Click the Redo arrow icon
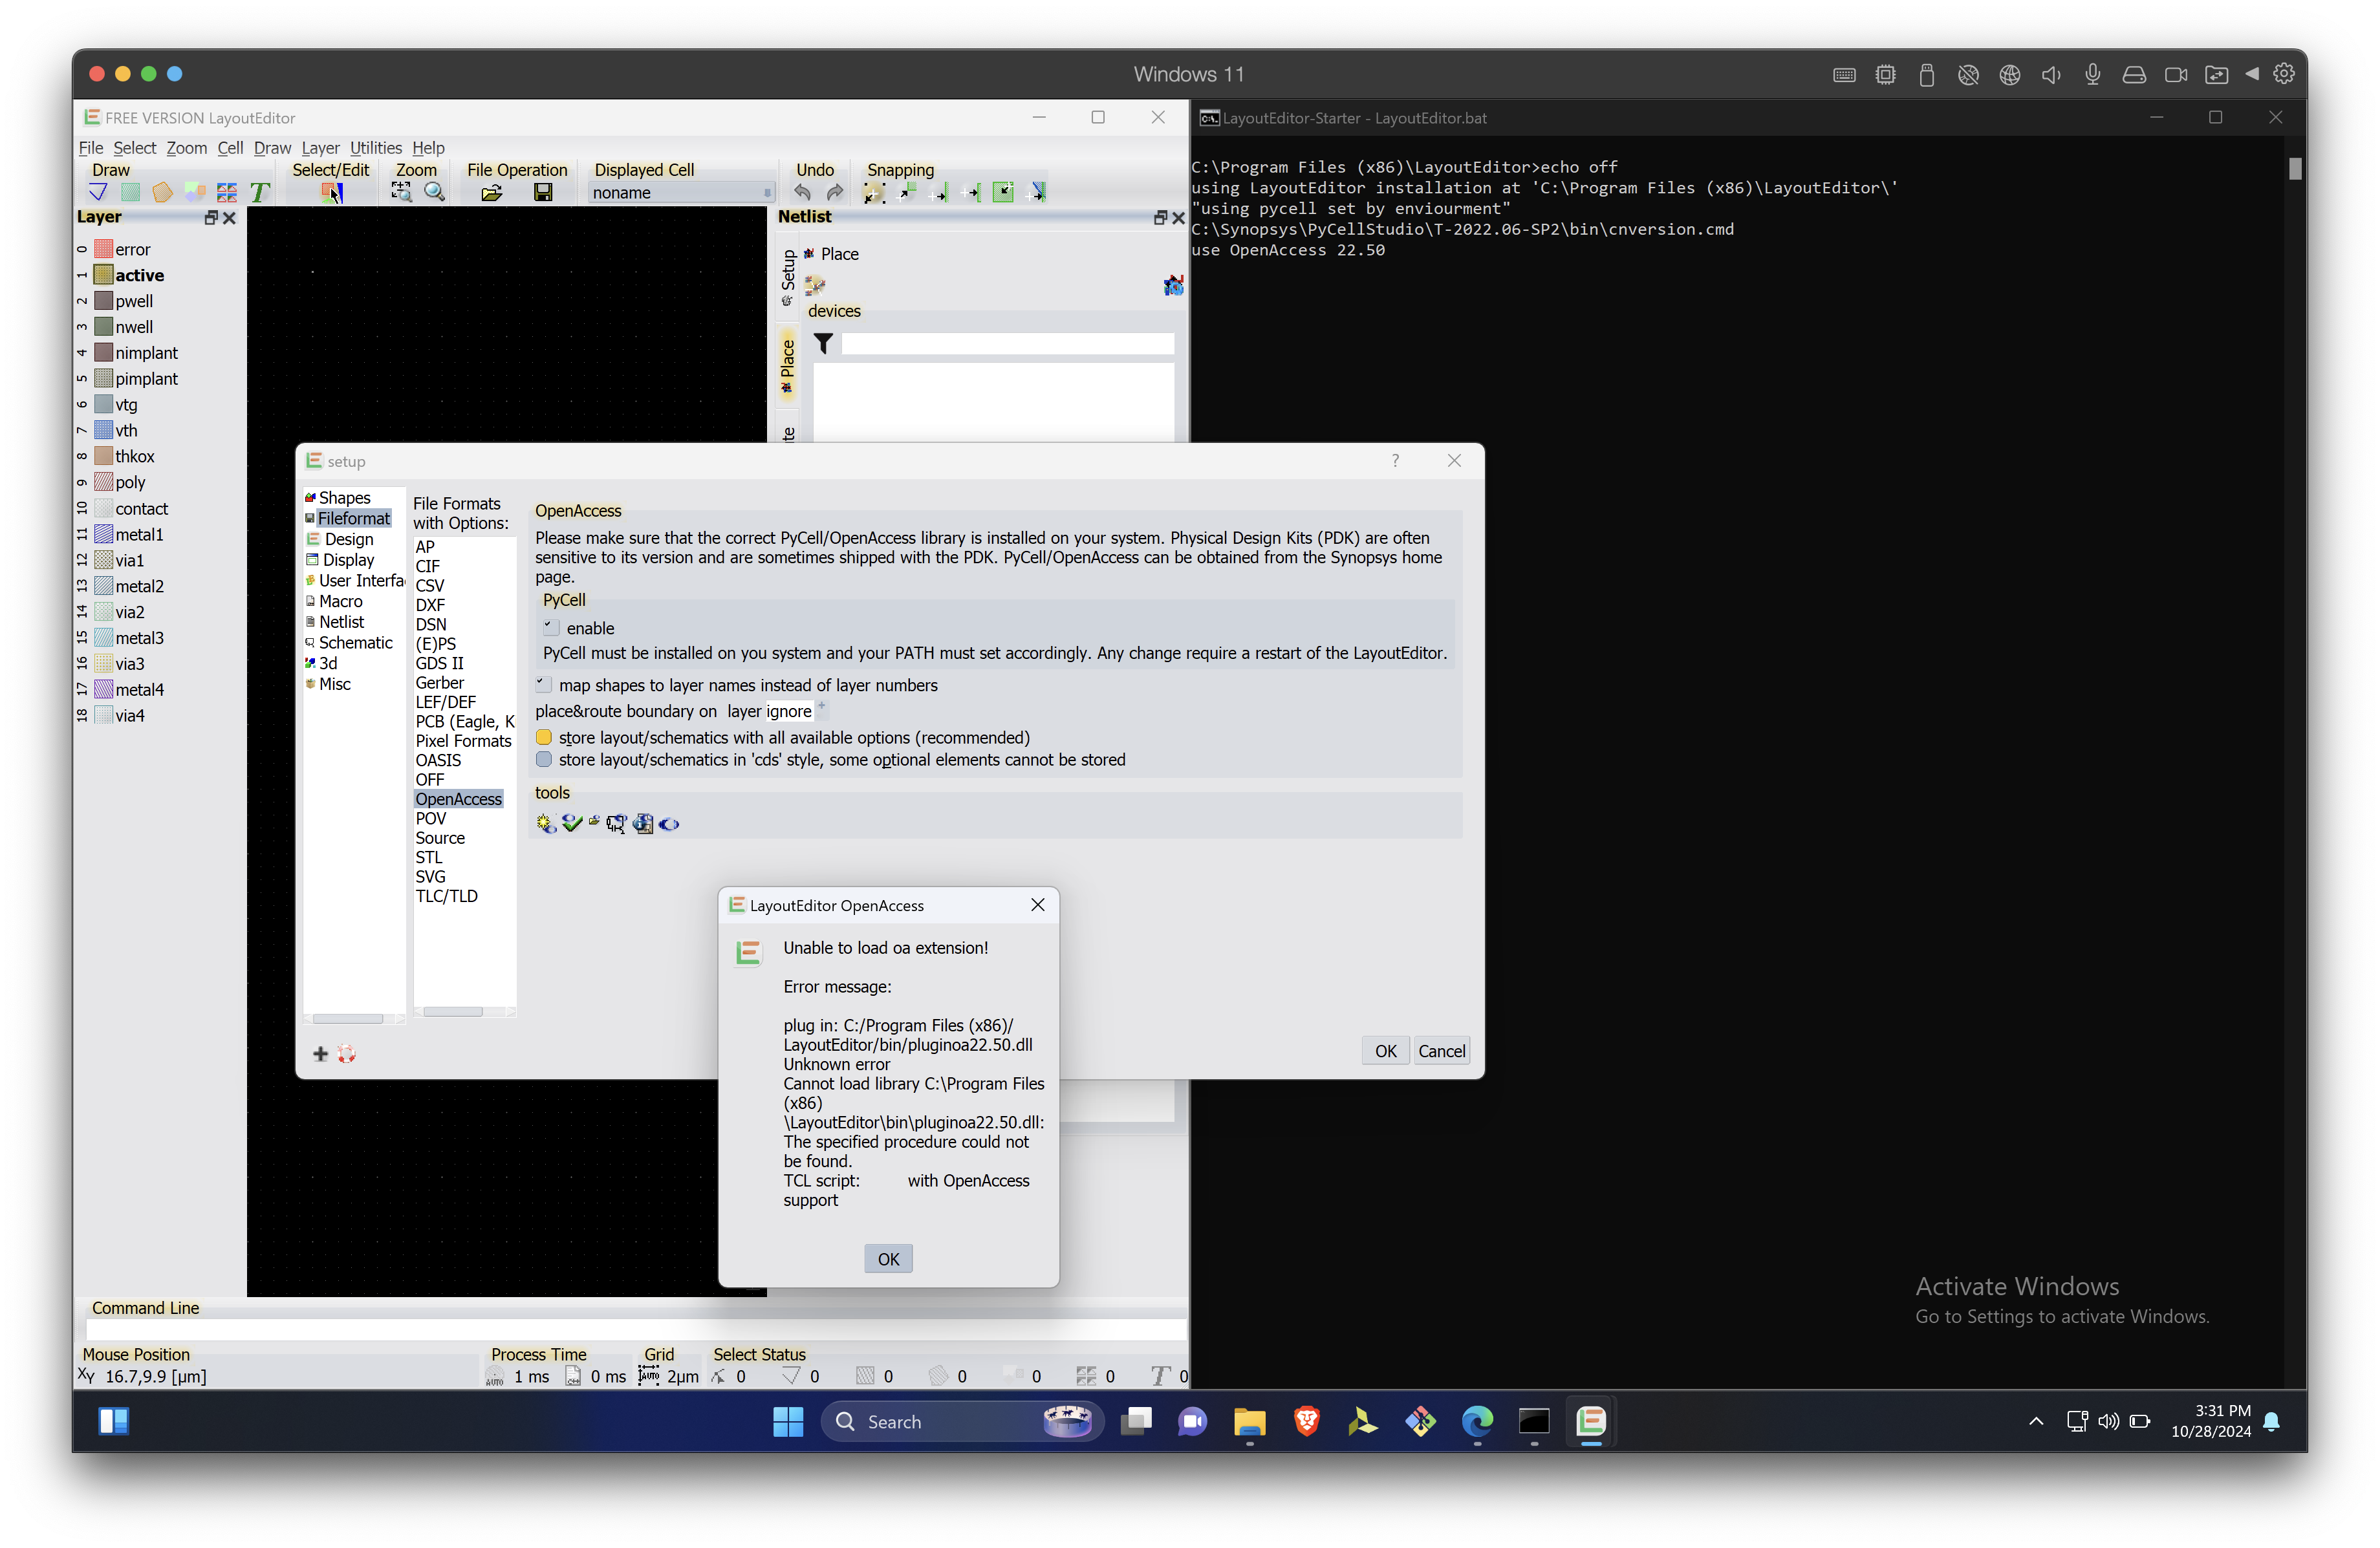2380x1548 pixels. pos(834,192)
